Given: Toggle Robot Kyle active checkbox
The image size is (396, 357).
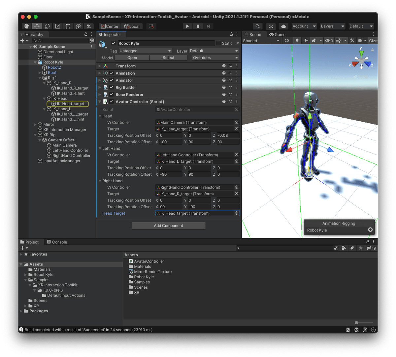Looking at the screenshot, I should click(114, 43).
